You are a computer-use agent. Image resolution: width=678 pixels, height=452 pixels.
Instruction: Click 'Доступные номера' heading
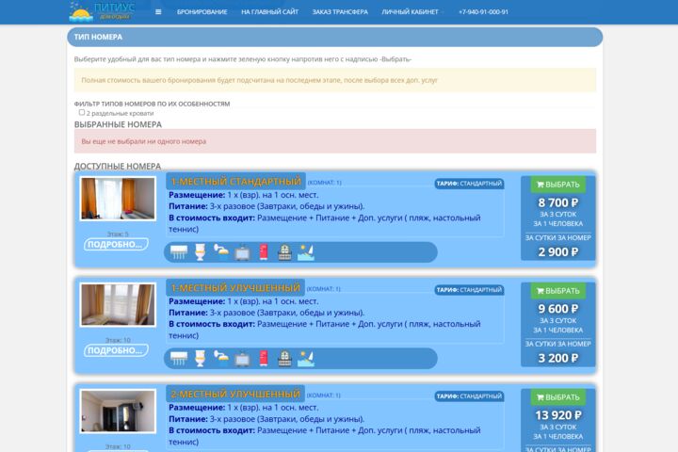[x=117, y=166]
